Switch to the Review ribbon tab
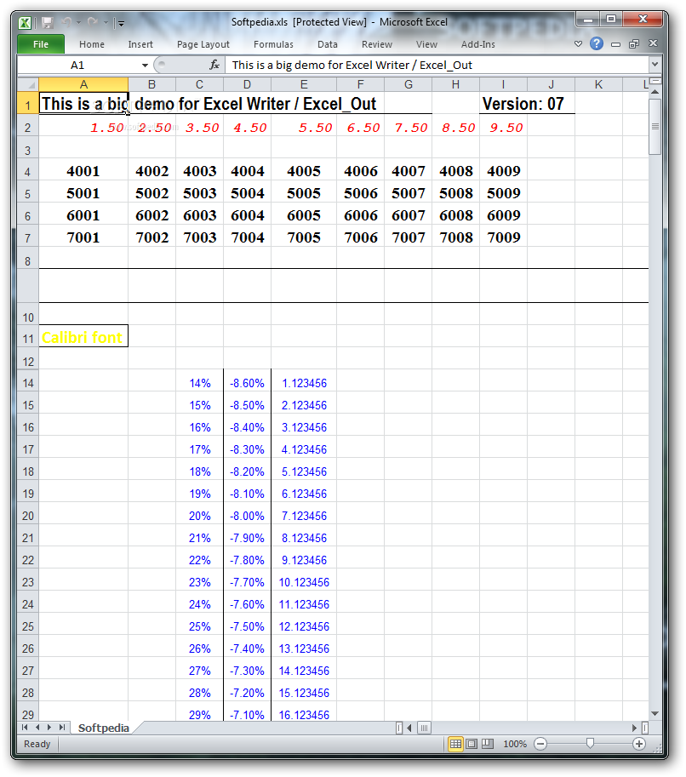The image size is (686, 777). pyautogui.click(x=377, y=44)
